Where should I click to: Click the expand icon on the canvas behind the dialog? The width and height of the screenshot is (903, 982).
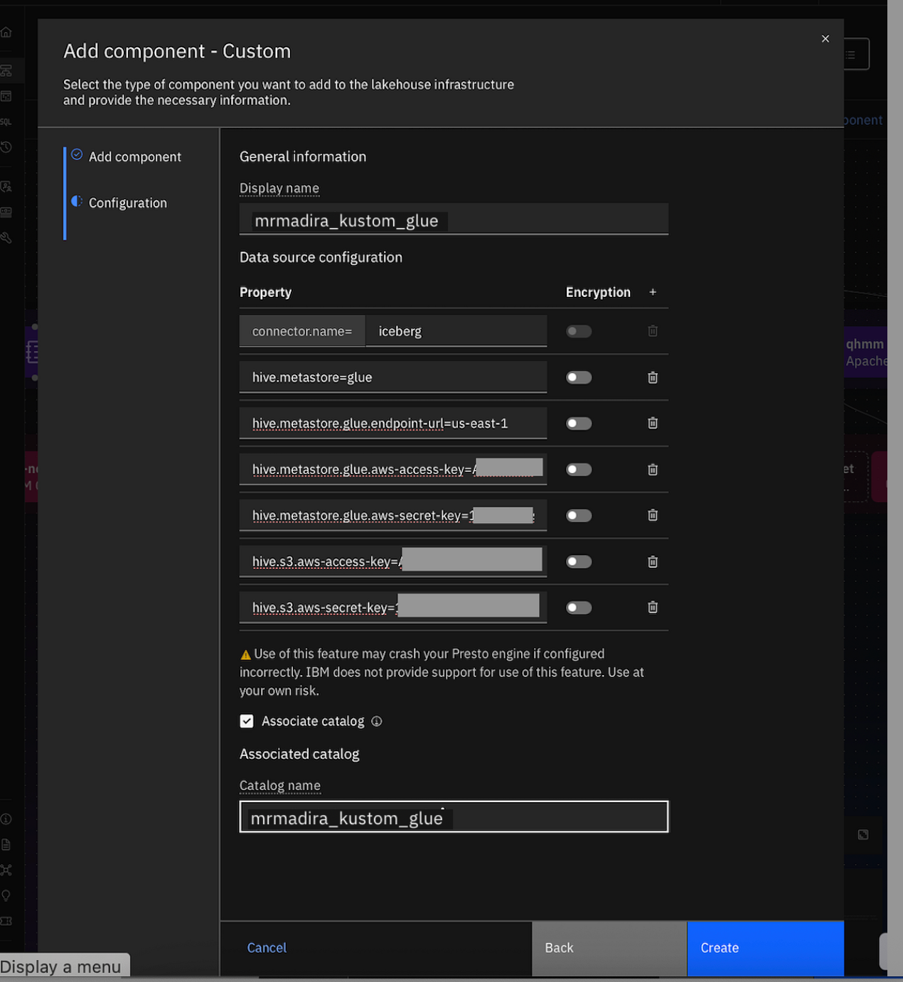pos(863,834)
